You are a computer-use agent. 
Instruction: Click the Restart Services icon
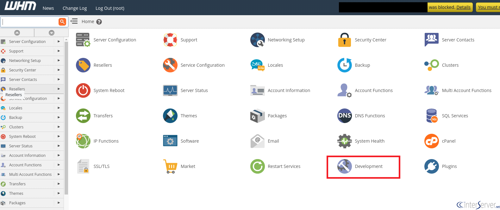pyautogui.click(x=258, y=166)
